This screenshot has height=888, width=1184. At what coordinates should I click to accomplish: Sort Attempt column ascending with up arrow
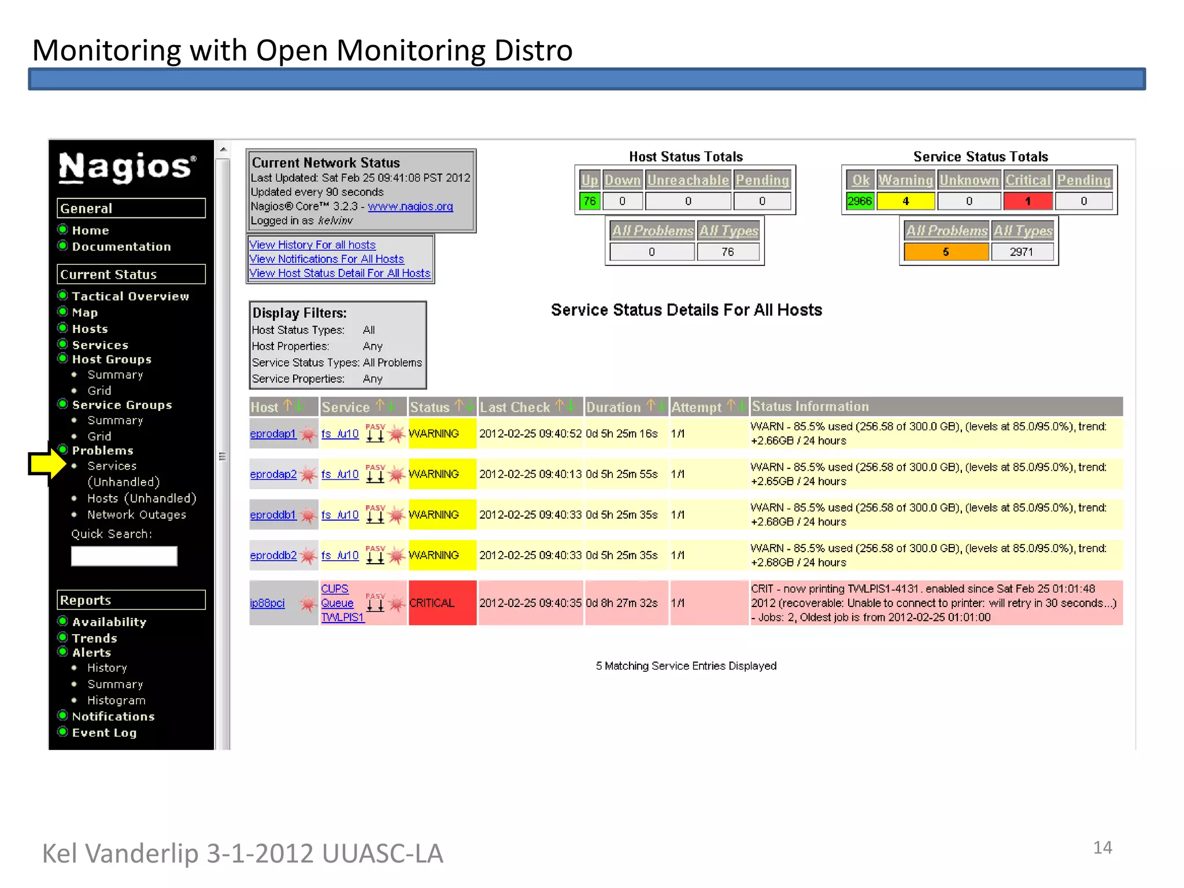tap(731, 406)
